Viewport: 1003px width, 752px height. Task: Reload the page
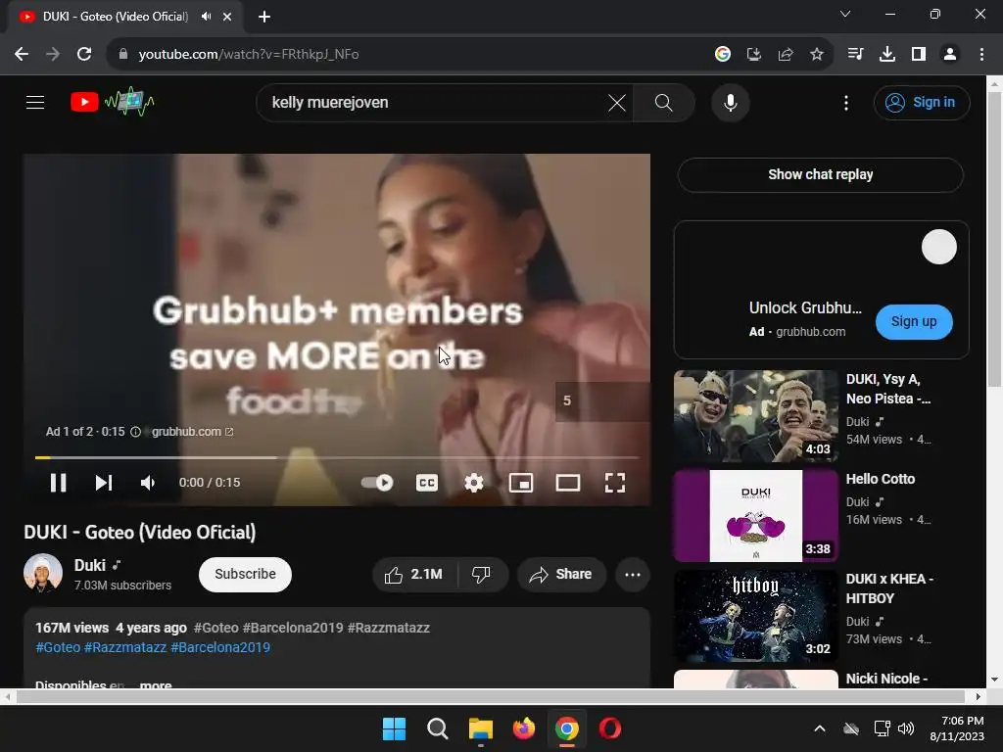84,55
